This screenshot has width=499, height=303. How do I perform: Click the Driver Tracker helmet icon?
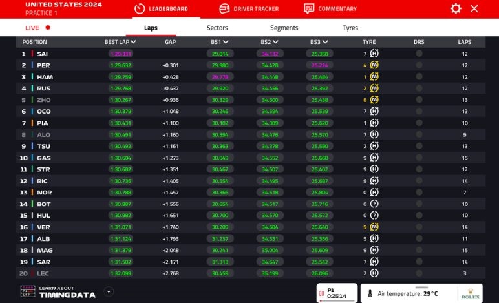(x=224, y=8)
